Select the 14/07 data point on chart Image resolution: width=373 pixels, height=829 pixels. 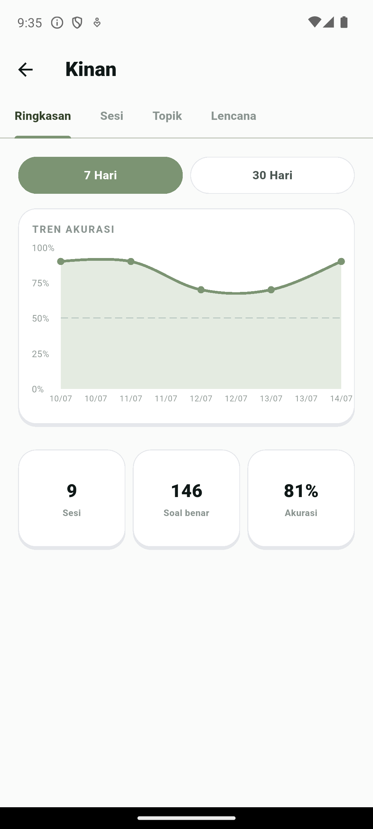pyautogui.click(x=341, y=261)
